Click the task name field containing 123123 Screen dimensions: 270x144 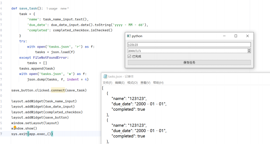pos(189,45)
